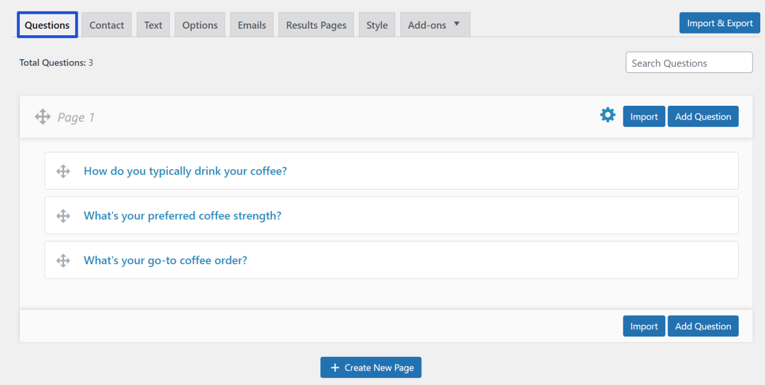Click the Add Question button below the questions
Image resolution: width=765 pixels, height=385 pixels.
pos(703,326)
